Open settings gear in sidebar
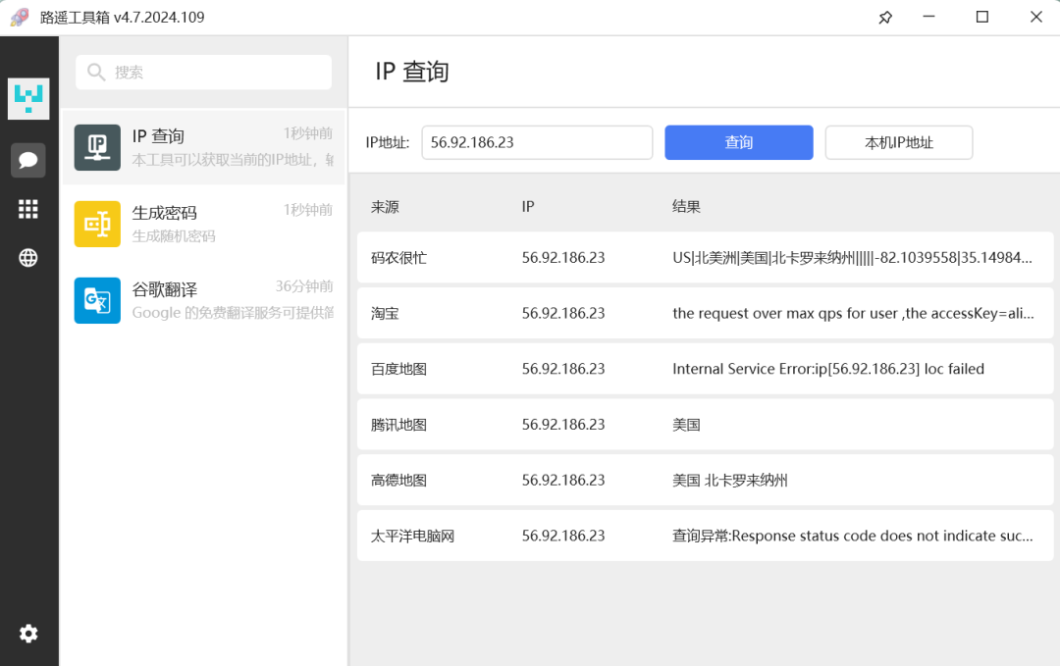 tap(28, 634)
